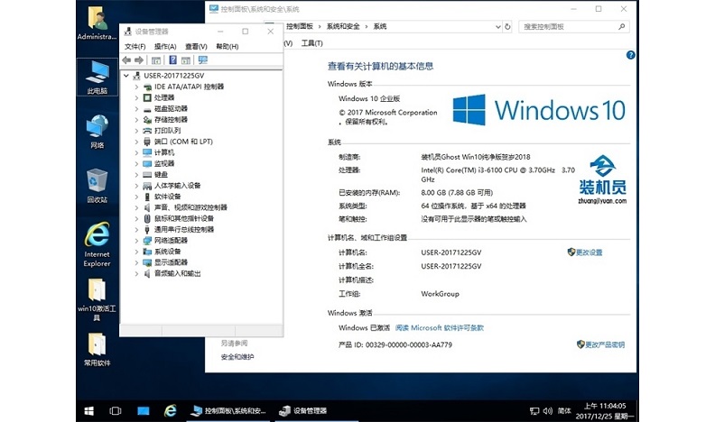Collapse the USER-20171225GV root node

tap(125, 75)
